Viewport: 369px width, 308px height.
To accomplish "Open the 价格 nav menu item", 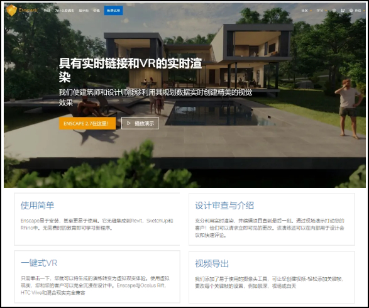I will [96, 10].
